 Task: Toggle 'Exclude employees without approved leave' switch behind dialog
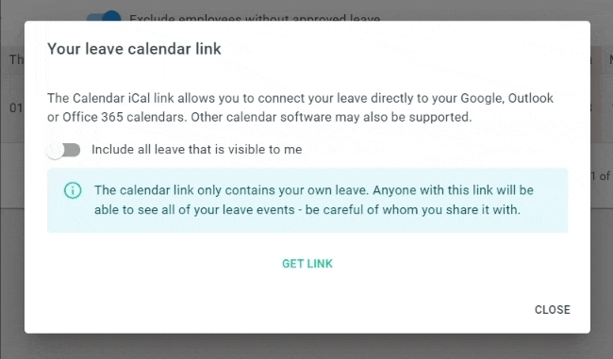(x=104, y=16)
